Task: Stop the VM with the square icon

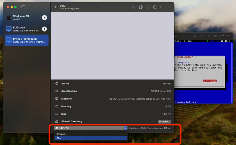Action: pos(162,7)
